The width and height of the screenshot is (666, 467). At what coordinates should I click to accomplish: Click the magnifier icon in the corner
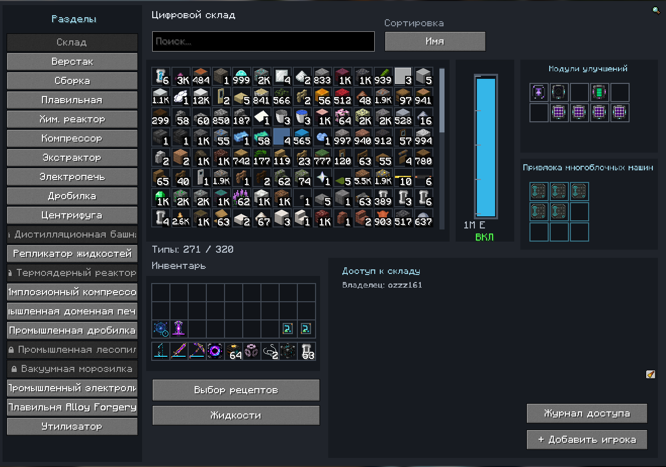pos(656,10)
